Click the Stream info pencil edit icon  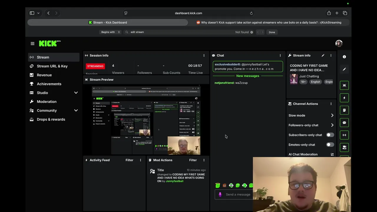323,55
